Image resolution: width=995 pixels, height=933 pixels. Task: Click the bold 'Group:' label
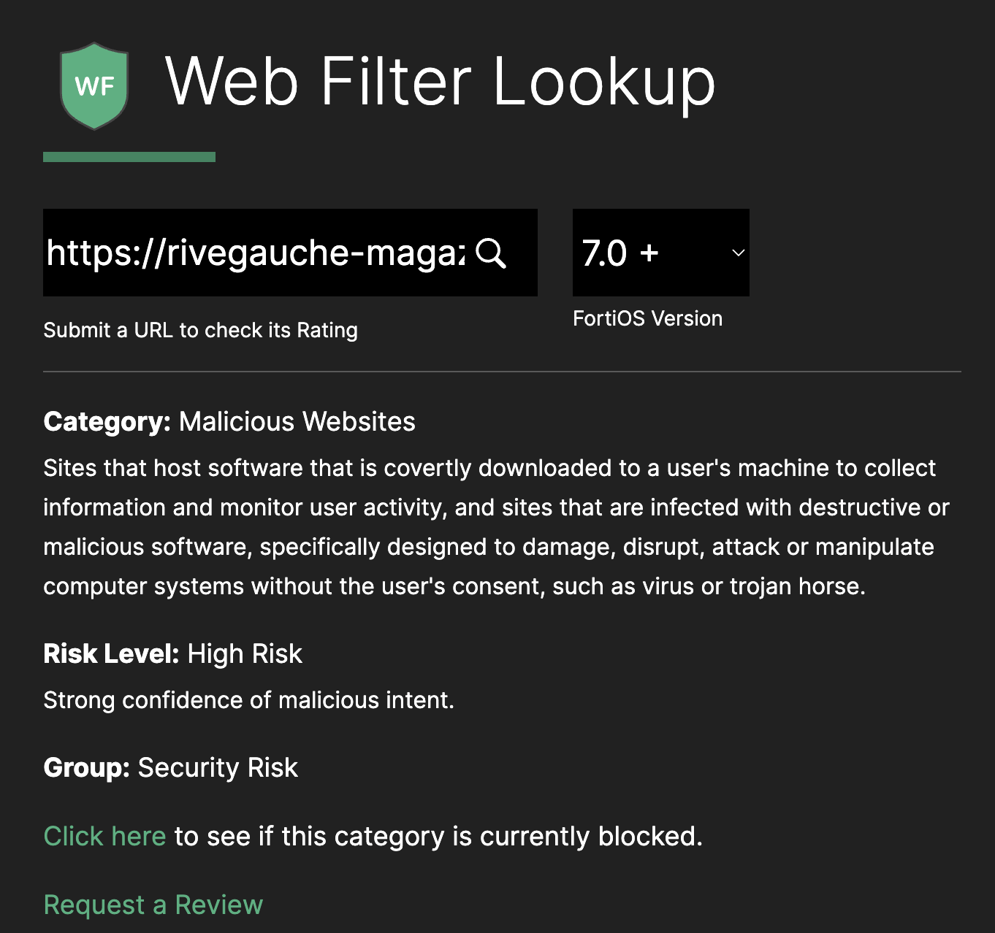pyautogui.click(x=86, y=767)
